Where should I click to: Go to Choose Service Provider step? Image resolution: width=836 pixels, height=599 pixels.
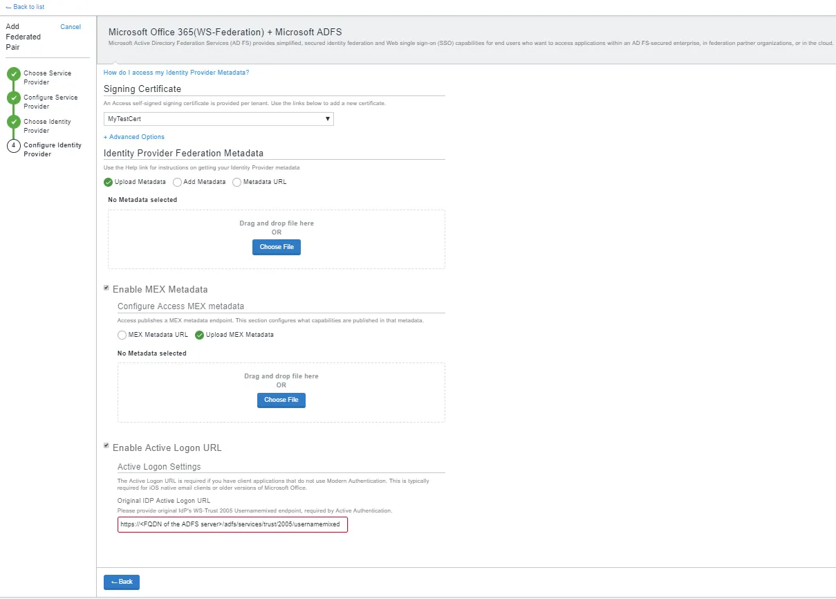[47, 77]
